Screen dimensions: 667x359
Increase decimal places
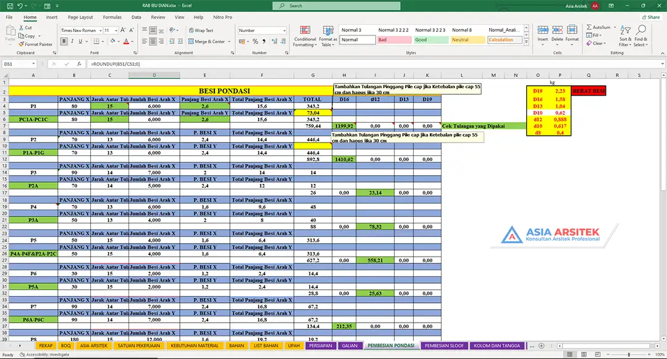pyautogui.click(x=274, y=41)
